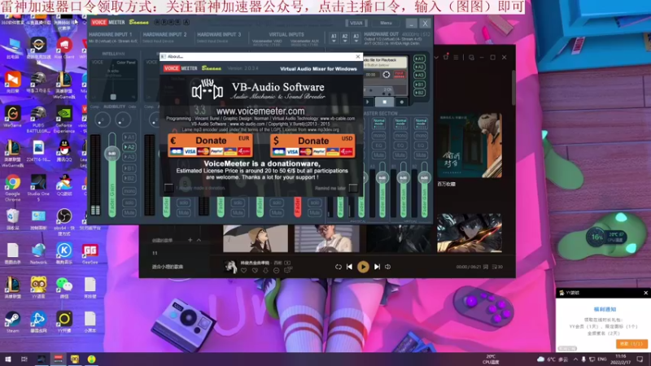Add new playlist with plus icon
Screen dimensions: 651x366
(x=190, y=240)
